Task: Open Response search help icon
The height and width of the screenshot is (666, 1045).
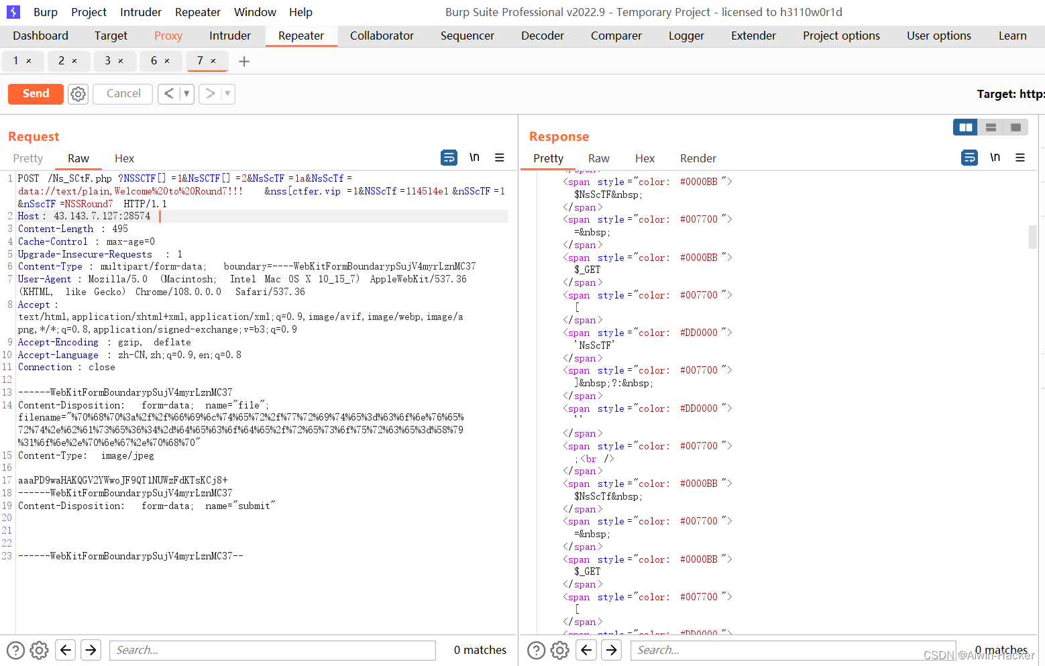Action: [x=537, y=650]
